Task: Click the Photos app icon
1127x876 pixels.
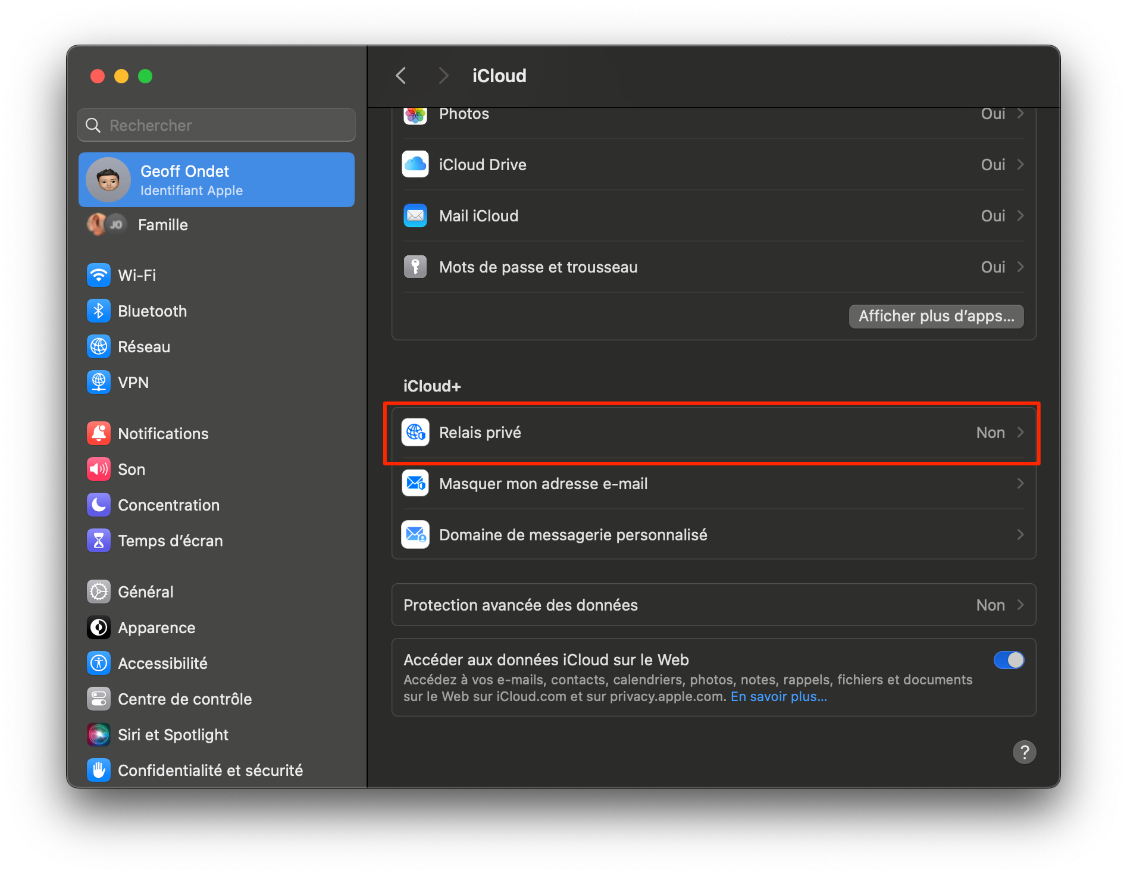Action: click(415, 115)
